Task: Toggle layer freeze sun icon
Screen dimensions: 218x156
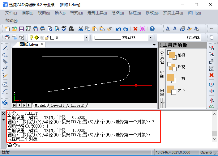Action: pos(36,37)
